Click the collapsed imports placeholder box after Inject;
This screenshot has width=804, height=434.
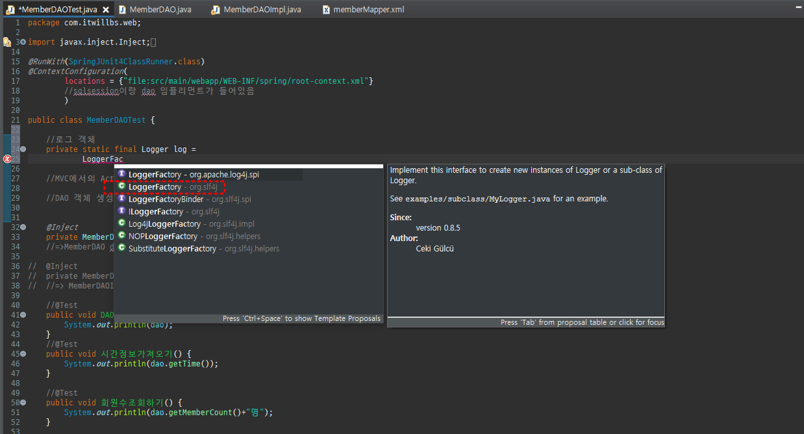click(x=153, y=42)
